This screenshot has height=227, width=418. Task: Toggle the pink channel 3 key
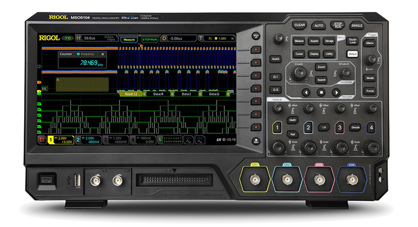click(x=340, y=127)
